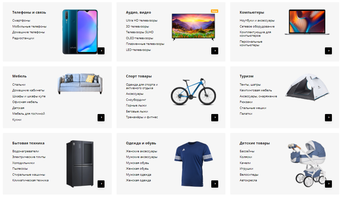Open arrow button in Одежда и обувь card
This screenshot has width=342, height=199.
(x=215, y=184)
